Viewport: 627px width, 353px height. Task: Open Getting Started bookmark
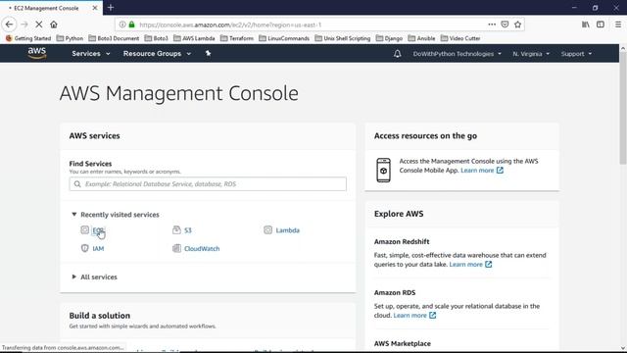tap(28, 38)
